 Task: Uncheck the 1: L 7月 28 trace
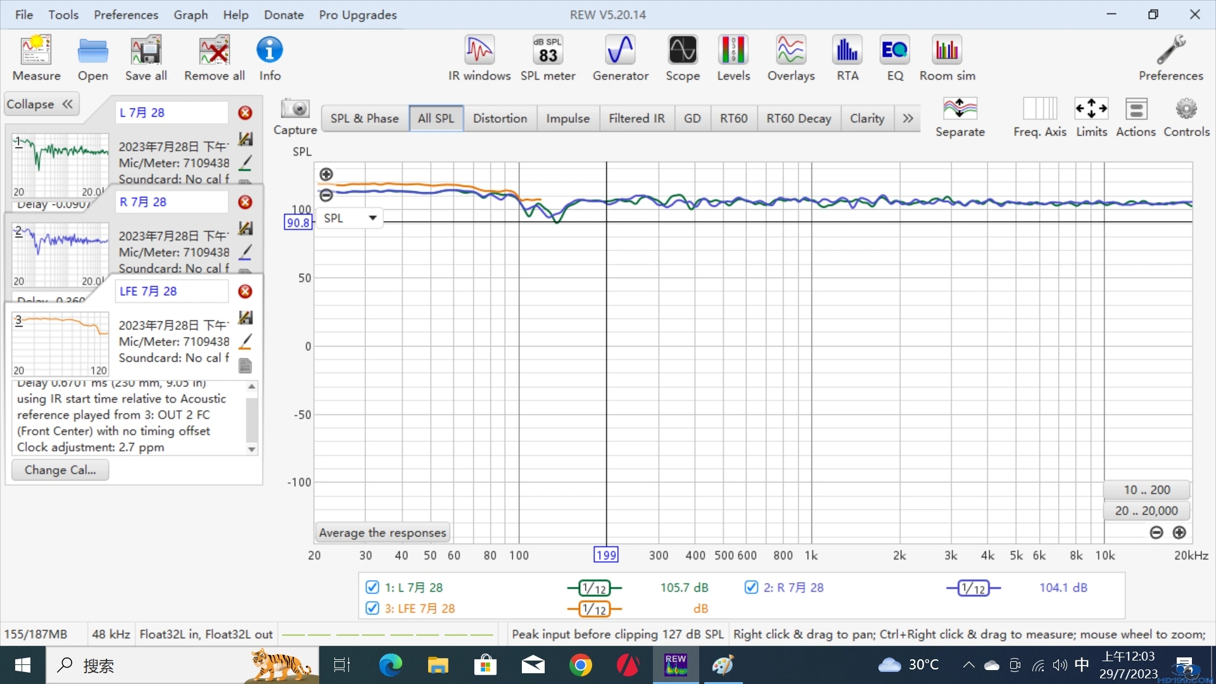[x=372, y=588]
